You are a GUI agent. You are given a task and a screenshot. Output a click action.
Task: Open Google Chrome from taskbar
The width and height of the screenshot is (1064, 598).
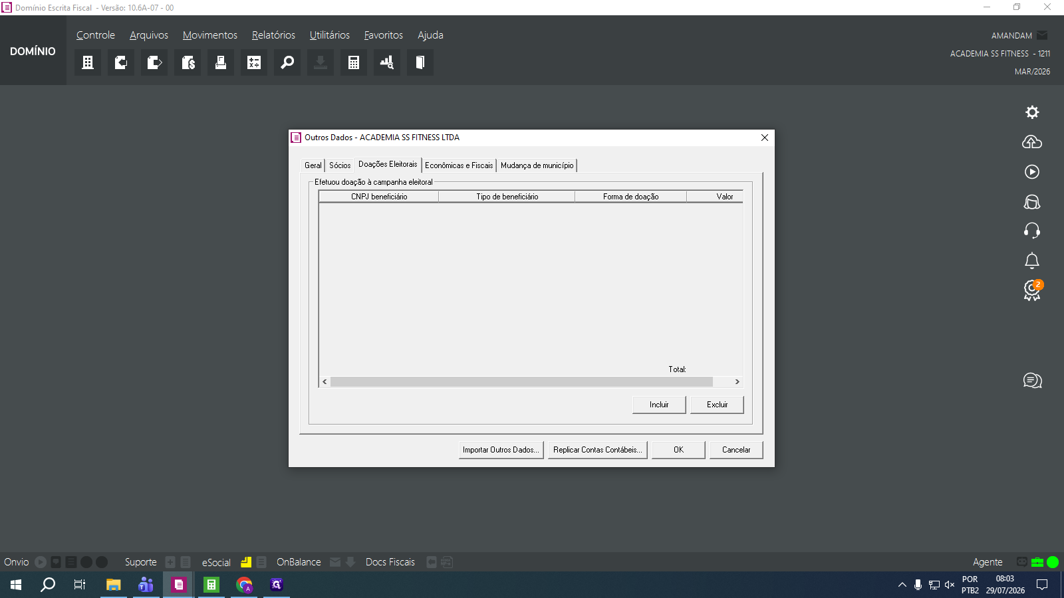tap(244, 585)
